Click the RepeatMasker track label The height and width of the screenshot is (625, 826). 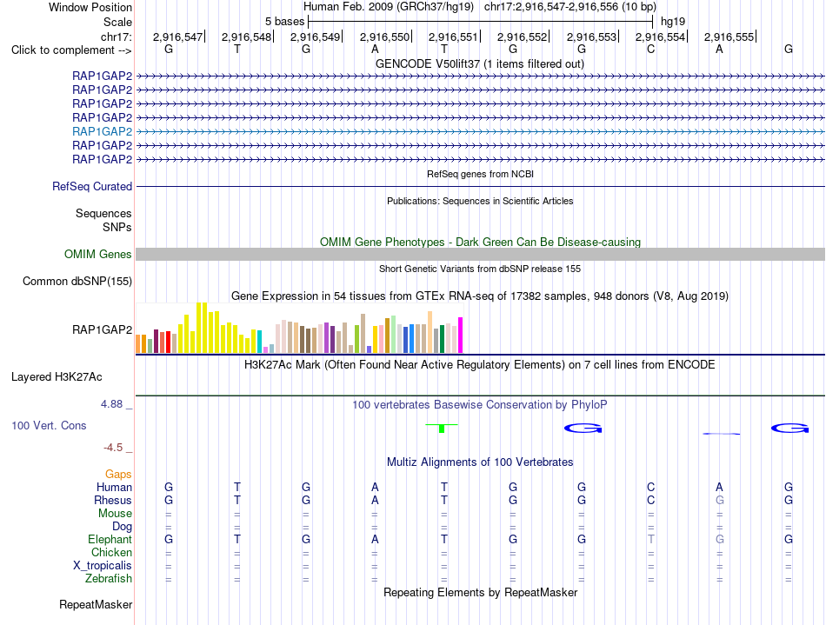[96, 604]
